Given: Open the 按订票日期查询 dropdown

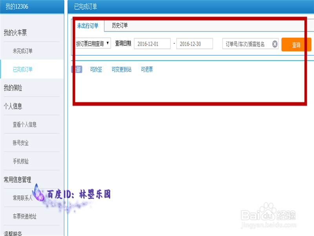Looking at the screenshot, I should [93, 43].
